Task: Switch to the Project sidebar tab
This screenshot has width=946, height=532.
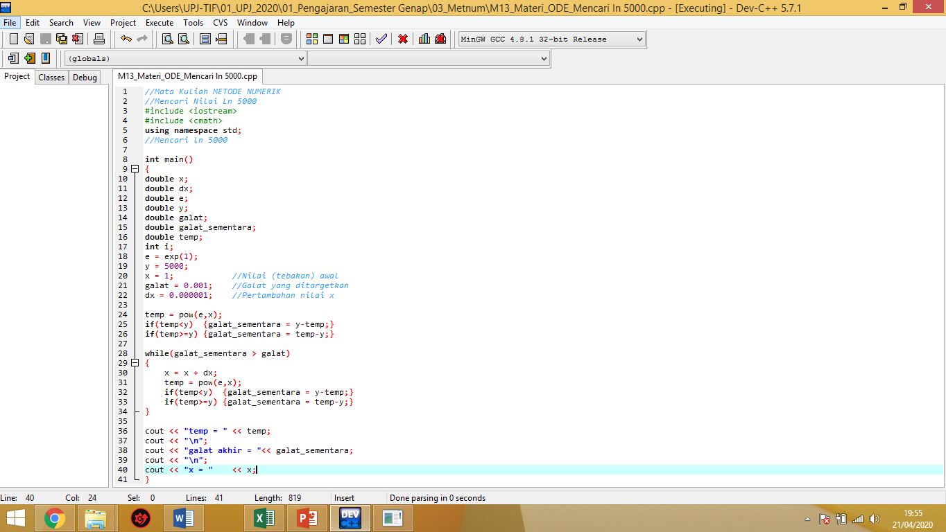Action: pos(17,77)
